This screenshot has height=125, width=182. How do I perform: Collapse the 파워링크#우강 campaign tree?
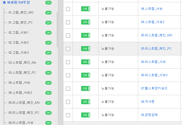[x=4, y=3]
